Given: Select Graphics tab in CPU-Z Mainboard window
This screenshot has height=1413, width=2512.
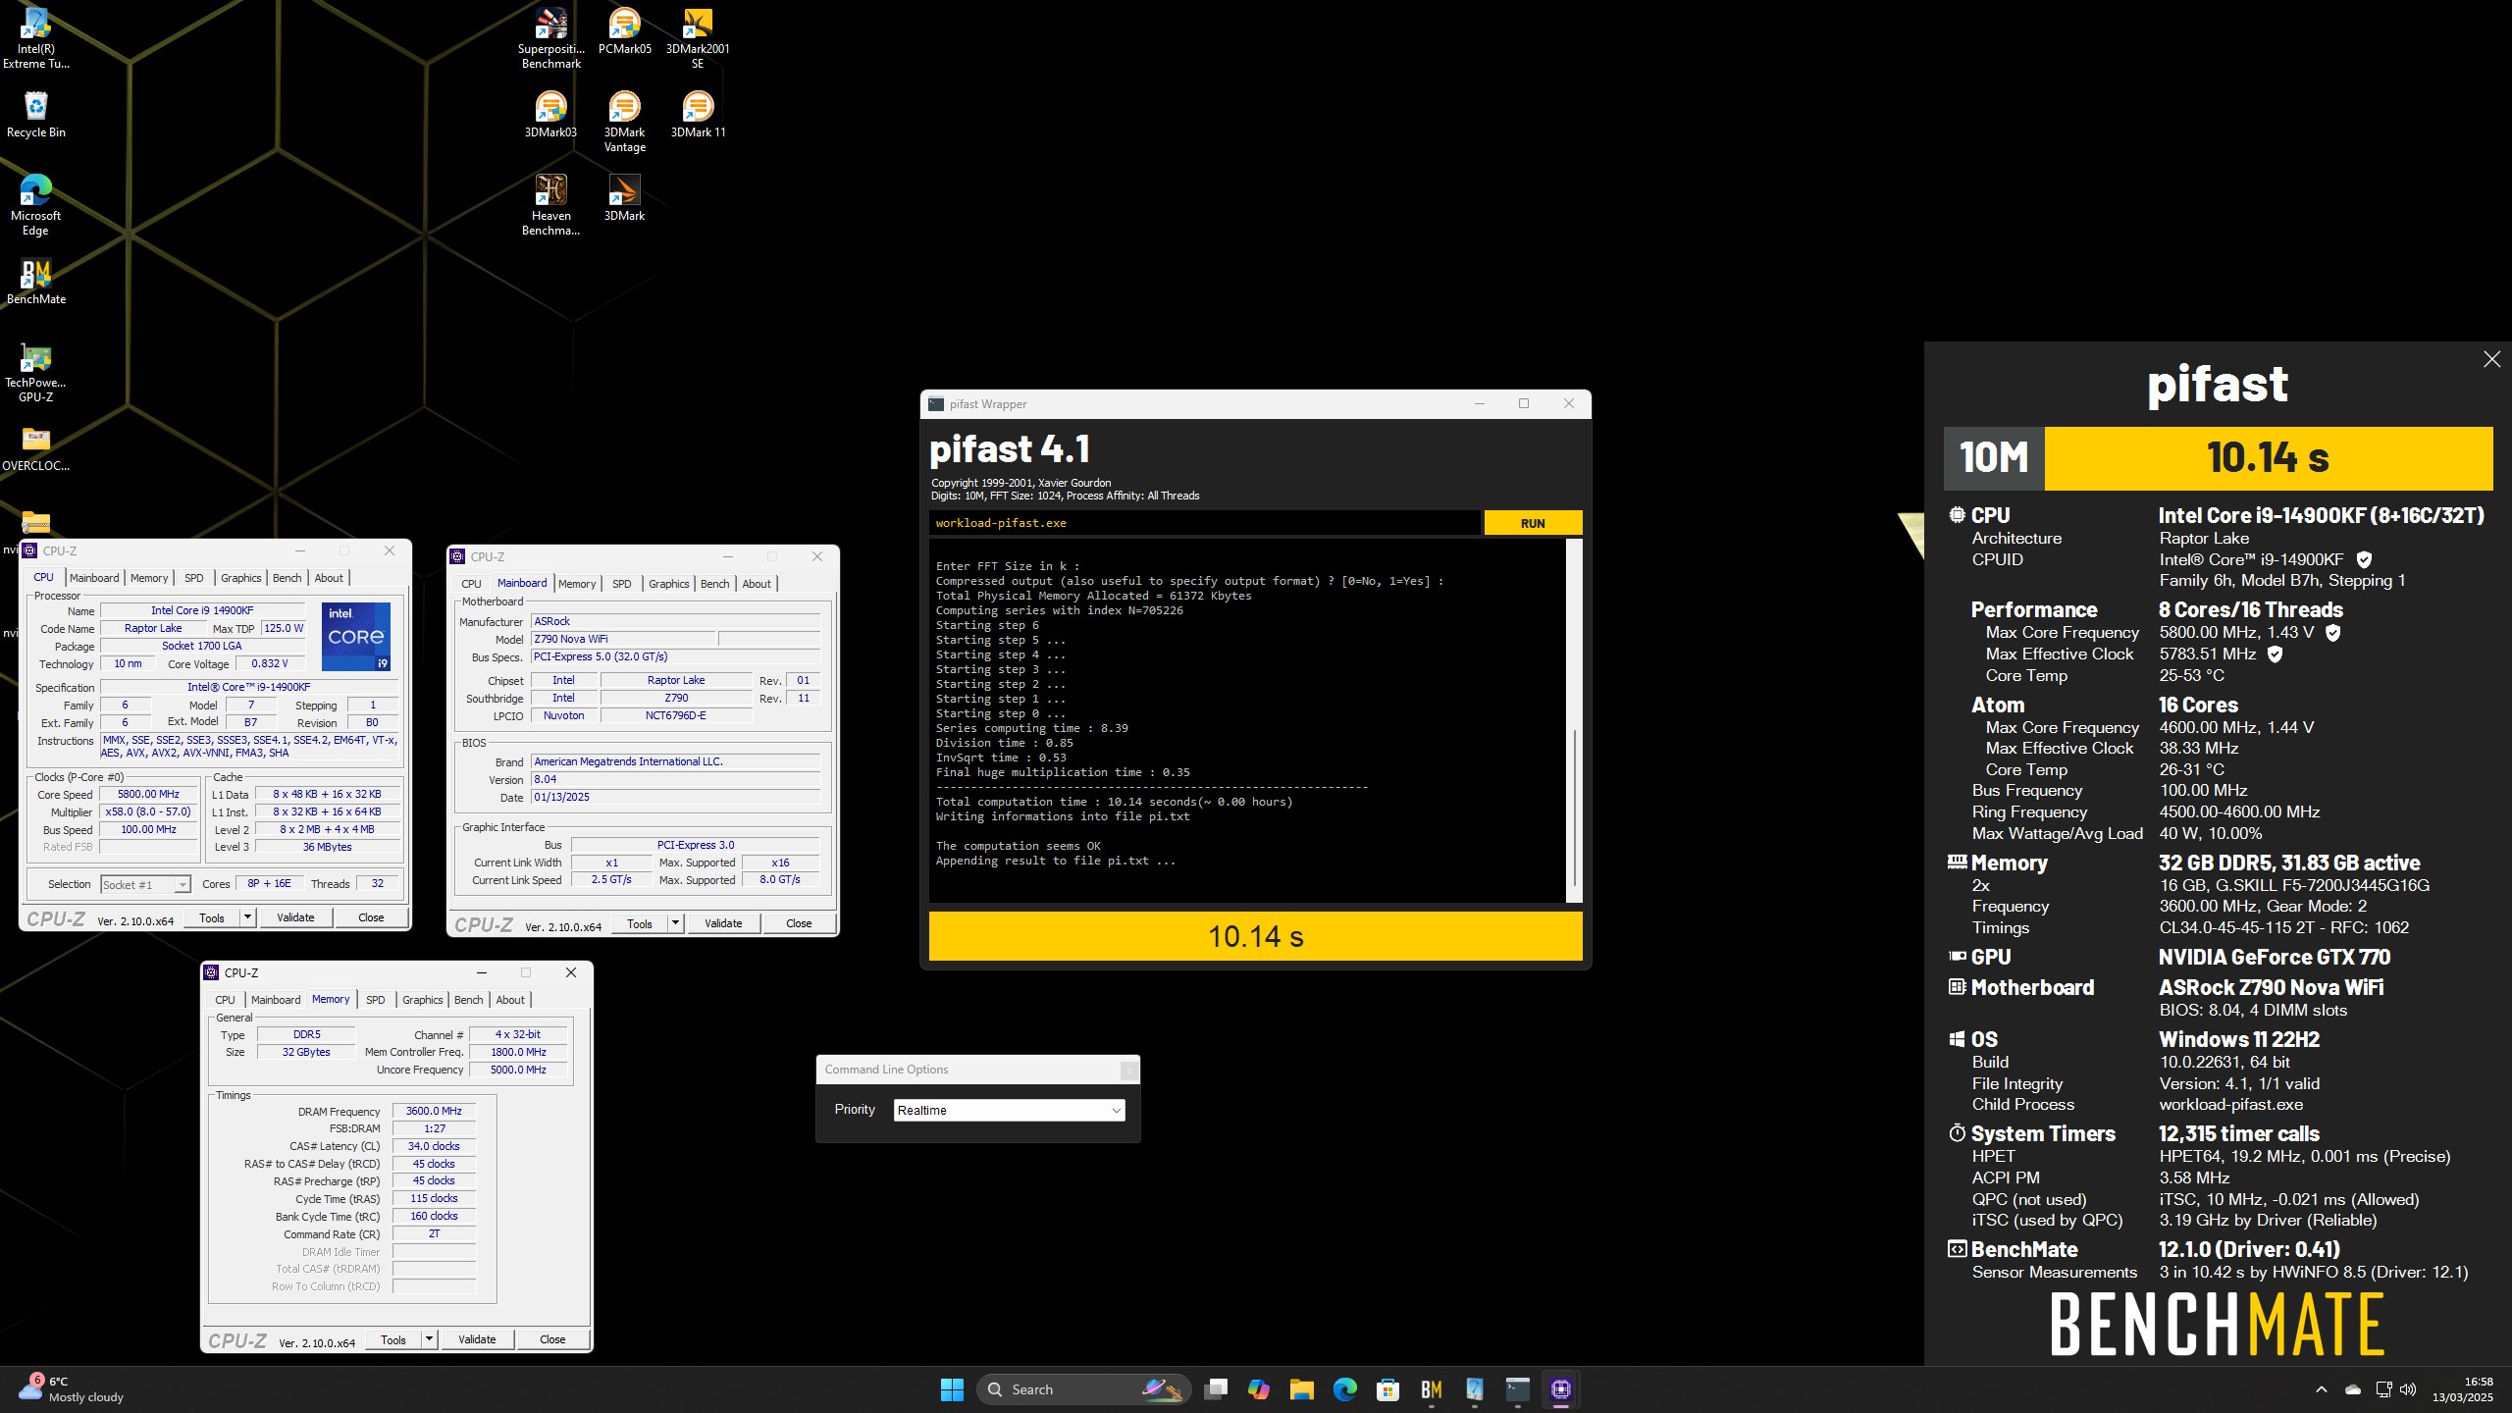Looking at the screenshot, I should (x=669, y=584).
